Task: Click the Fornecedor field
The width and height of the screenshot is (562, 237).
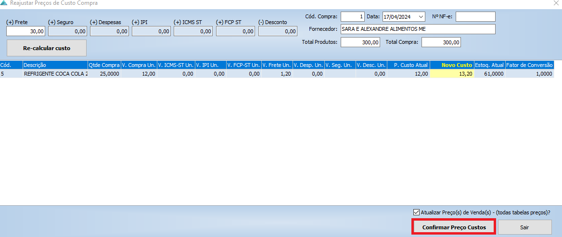Action: 418,29
